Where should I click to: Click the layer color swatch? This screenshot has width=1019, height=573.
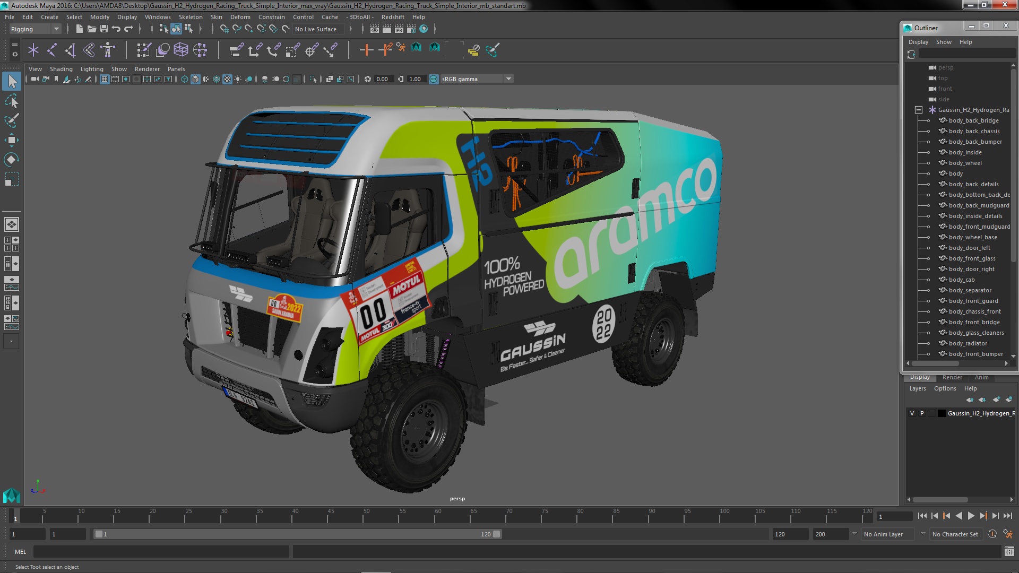tap(942, 413)
